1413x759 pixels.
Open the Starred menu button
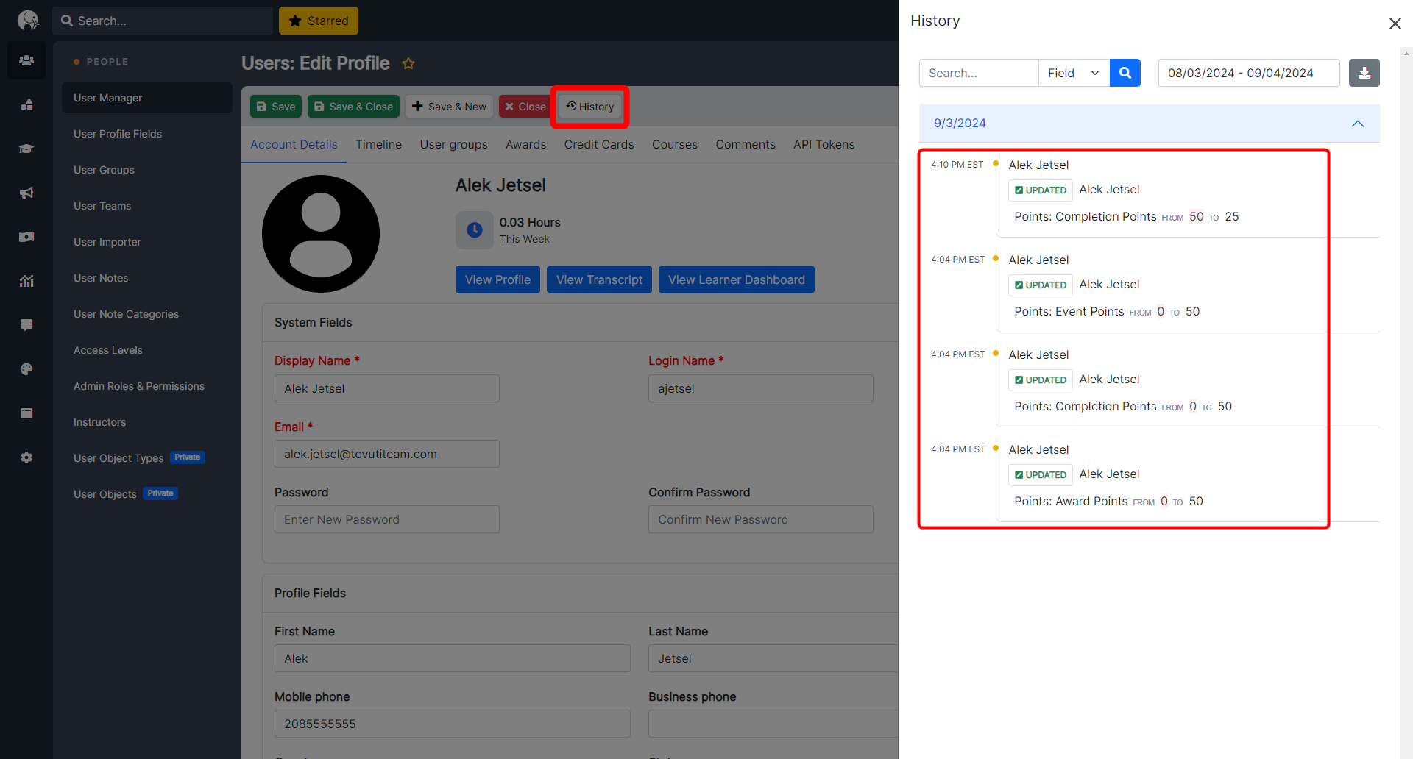[319, 21]
